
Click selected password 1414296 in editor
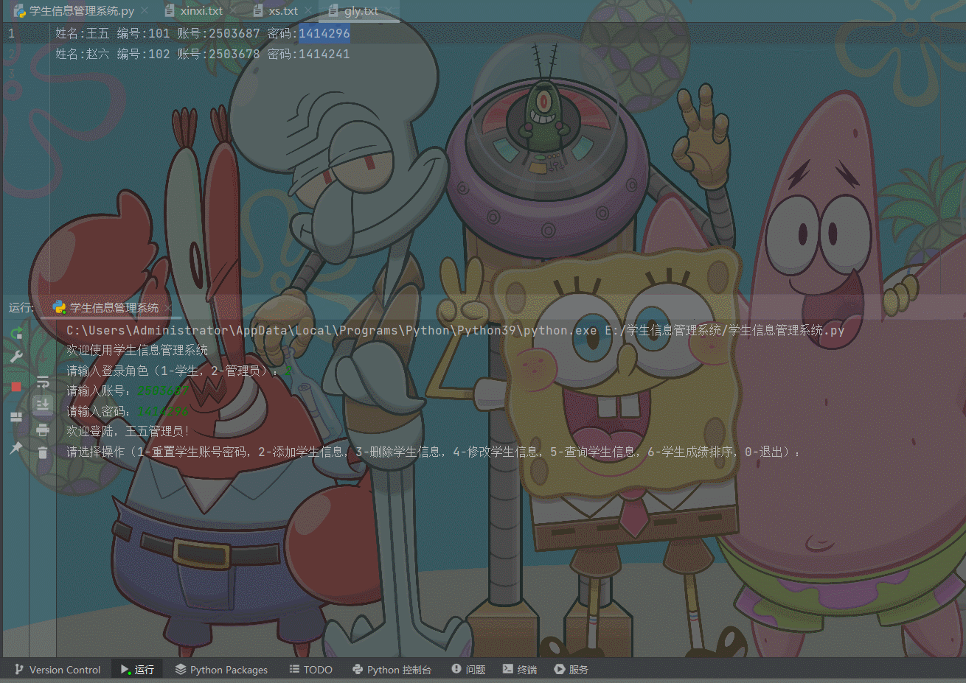(x=324, y=33)
